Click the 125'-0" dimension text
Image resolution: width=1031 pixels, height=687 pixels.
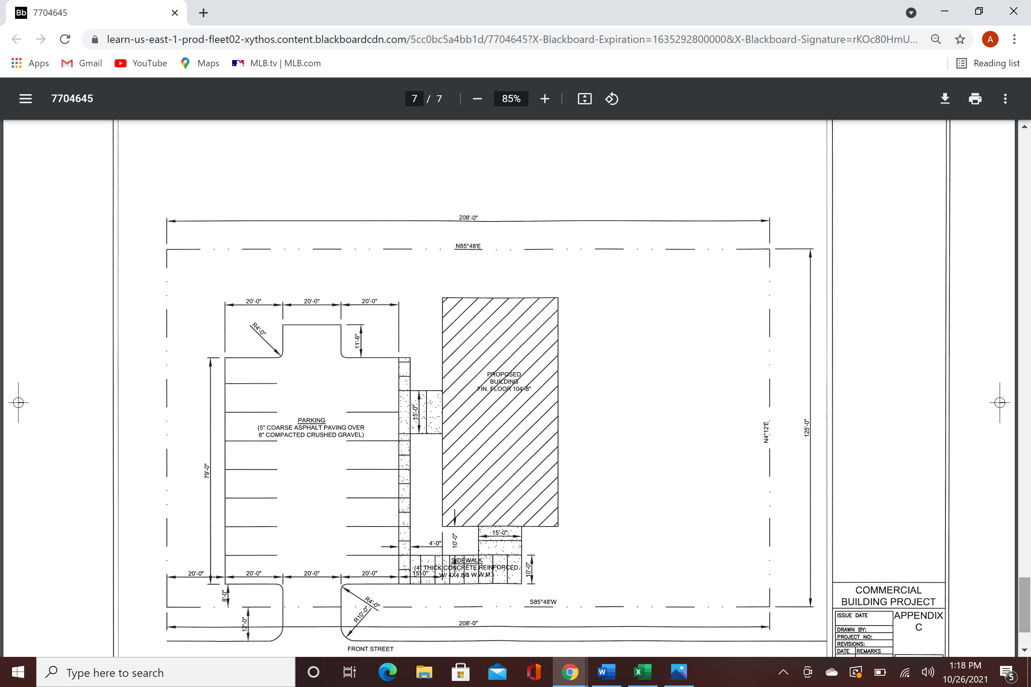806,427
